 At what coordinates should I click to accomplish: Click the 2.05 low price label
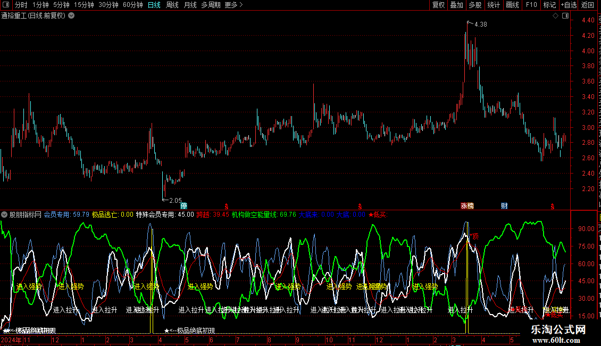coord(176,200)
